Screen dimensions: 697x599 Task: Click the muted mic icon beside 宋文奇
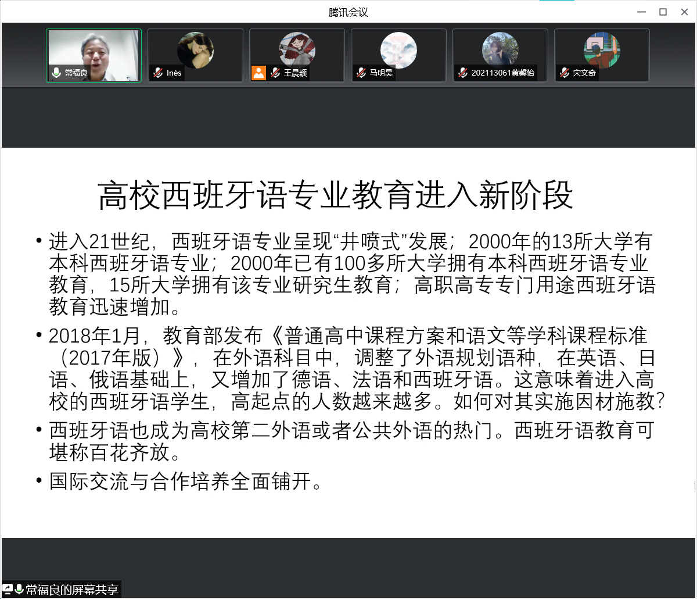(564, 73)
